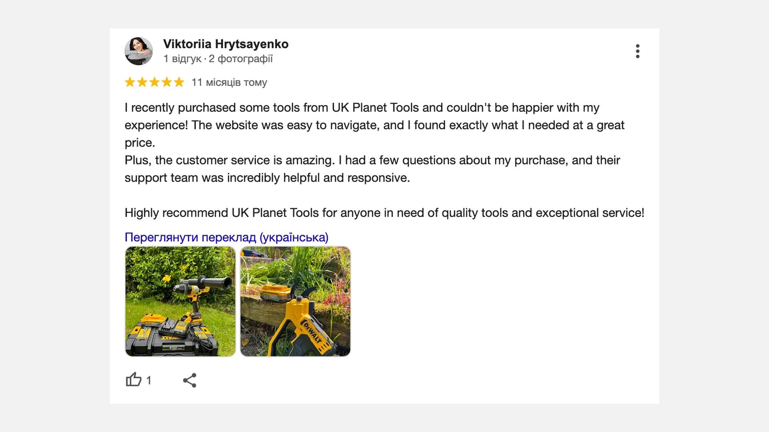
Task: Click the "Highly recommend UK Planet Tools" sentence
Action: 384,213
